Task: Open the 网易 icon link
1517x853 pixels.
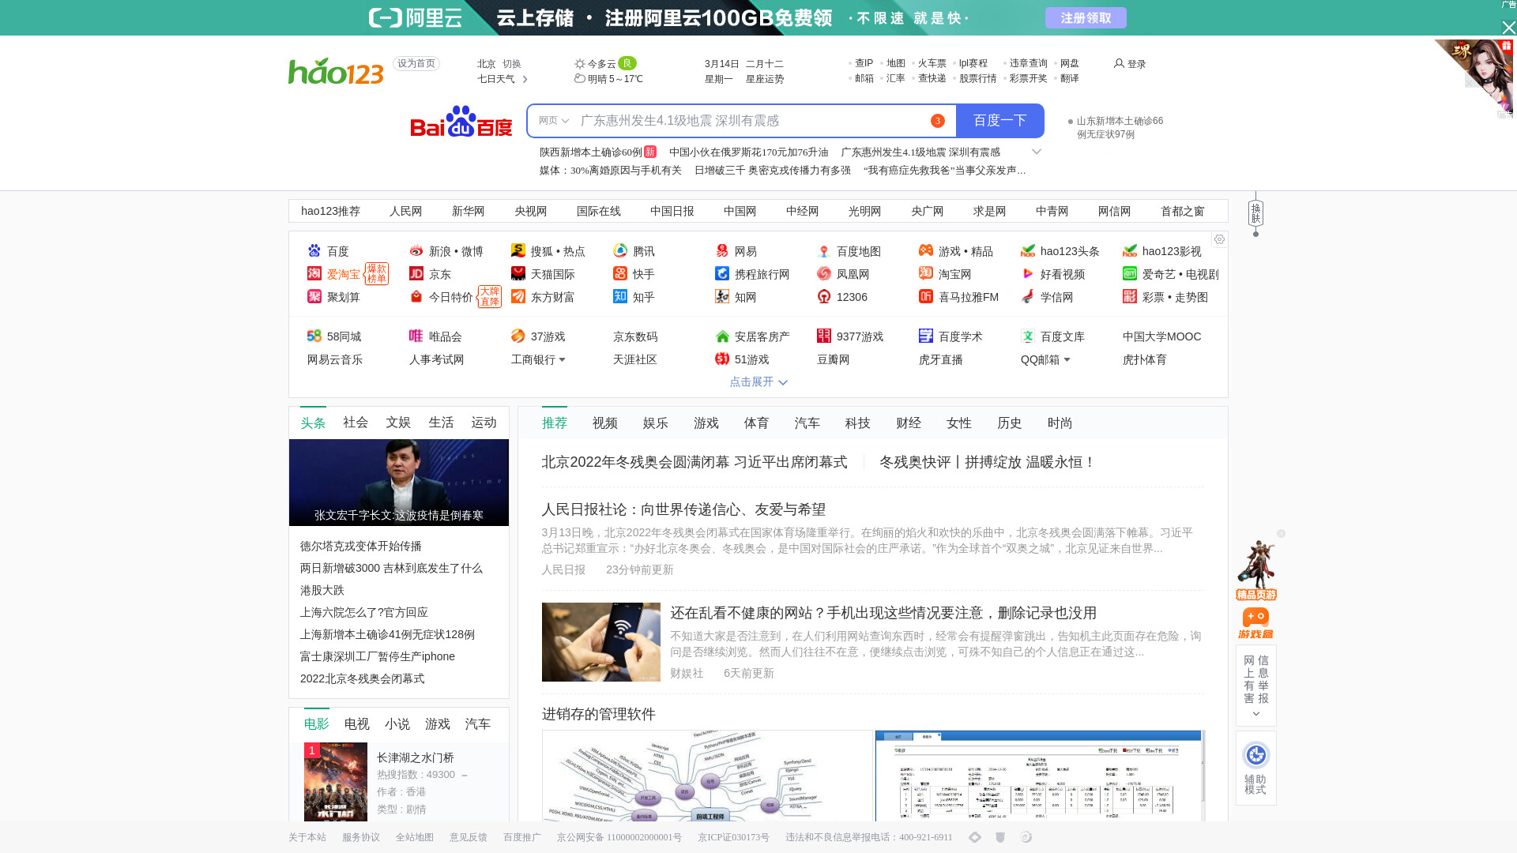Action: click(x=722, y=250)
